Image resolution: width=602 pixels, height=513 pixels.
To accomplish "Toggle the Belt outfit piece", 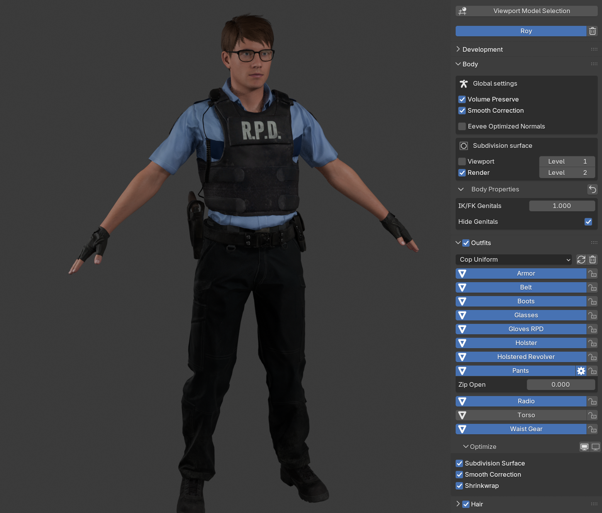I will [x=521, y=287].
